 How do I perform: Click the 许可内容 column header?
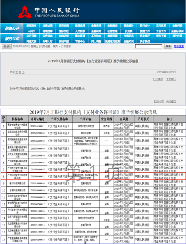(86, 119)
